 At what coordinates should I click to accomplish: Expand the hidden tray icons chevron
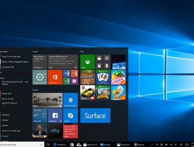pyautogui.click(x=152, y=145)
